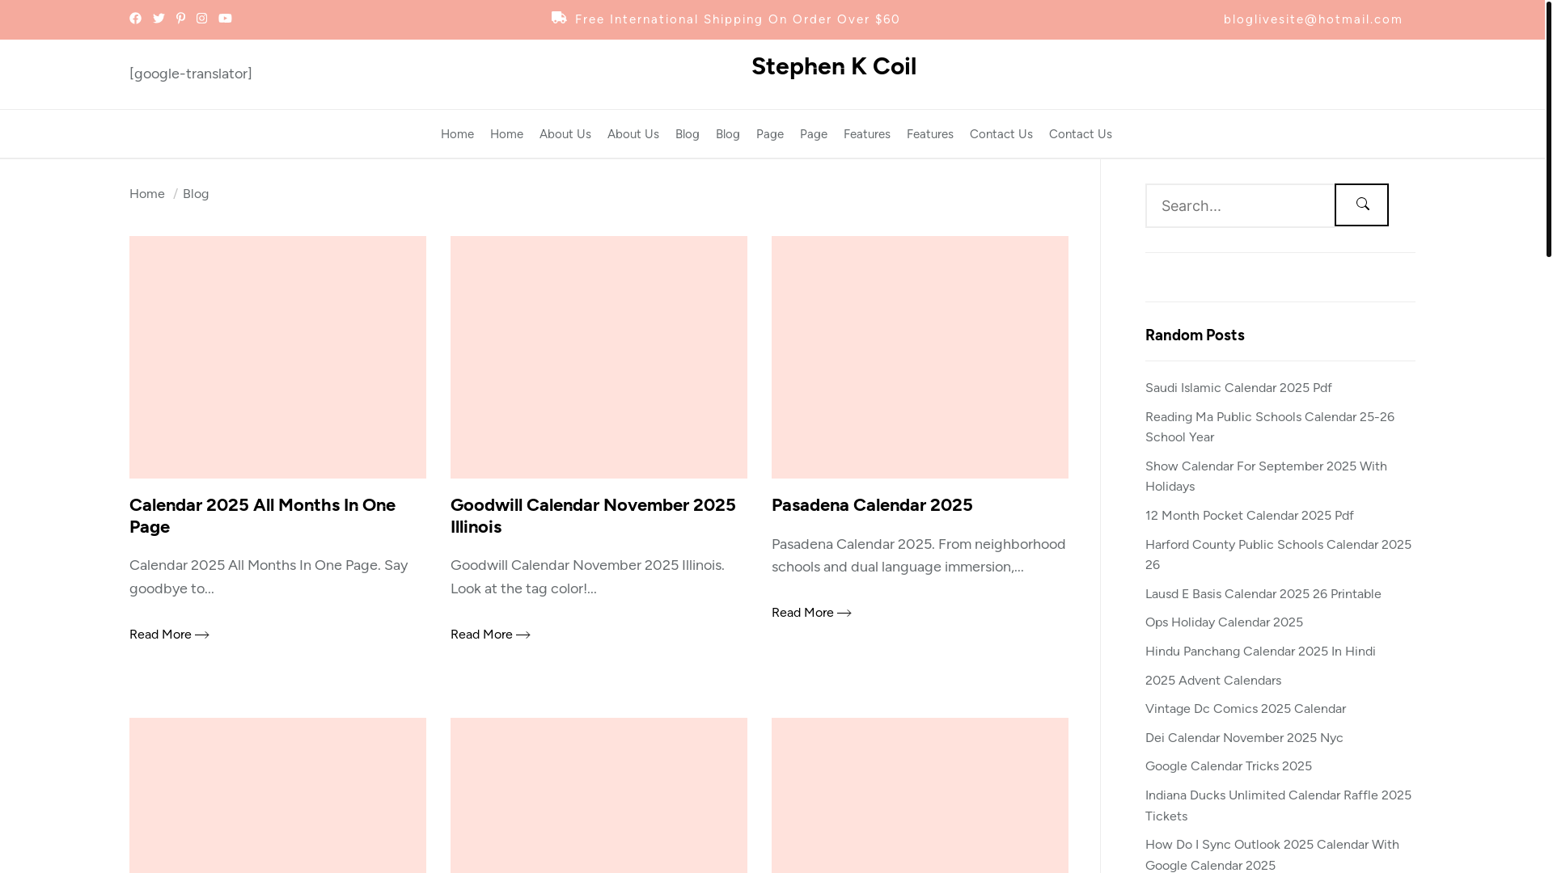Screen dimensions: 1553x873
Task: Click the Stephen K Coil site title
Action: 834,66
